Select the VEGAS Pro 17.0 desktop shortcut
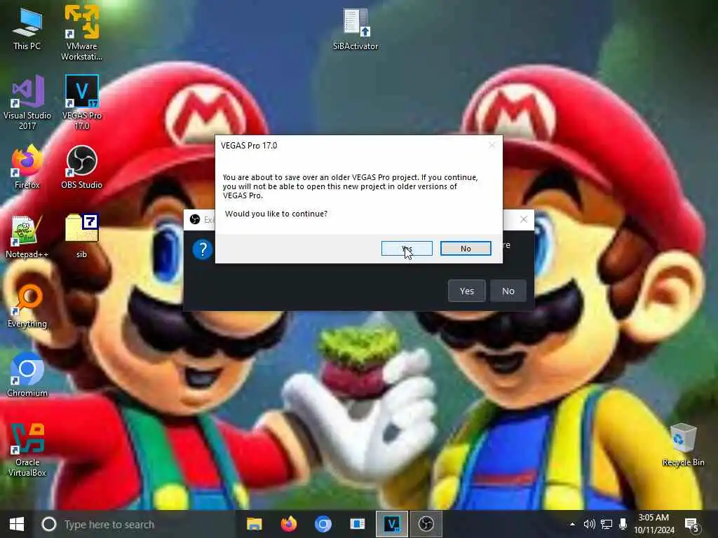This screenshot has width=718, height=538. (81, 102)
